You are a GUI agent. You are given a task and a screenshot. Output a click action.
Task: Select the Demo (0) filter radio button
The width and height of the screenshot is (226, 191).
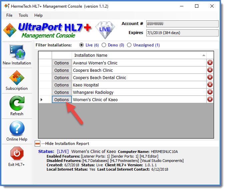pyautogui.click(x=104, y=45)
